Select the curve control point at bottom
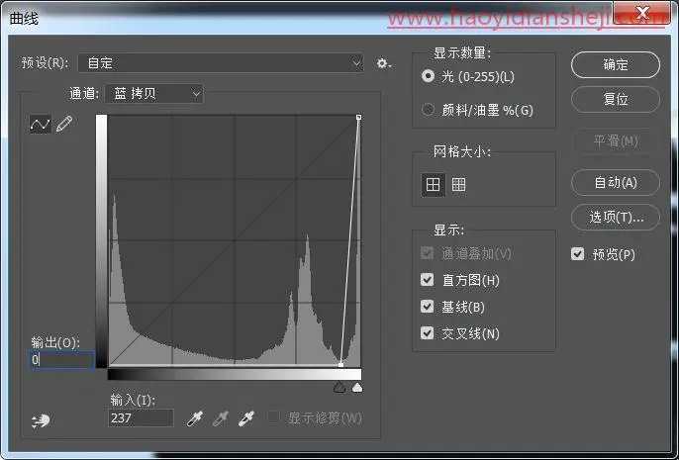The height and width of the screenshot is (460, 679). pos(340,365)
